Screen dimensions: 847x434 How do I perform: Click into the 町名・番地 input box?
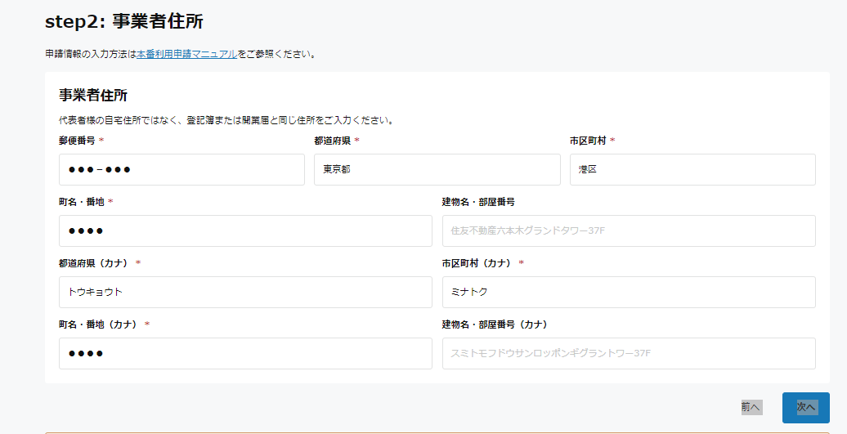pyautogui.click(x=245, y=230)
